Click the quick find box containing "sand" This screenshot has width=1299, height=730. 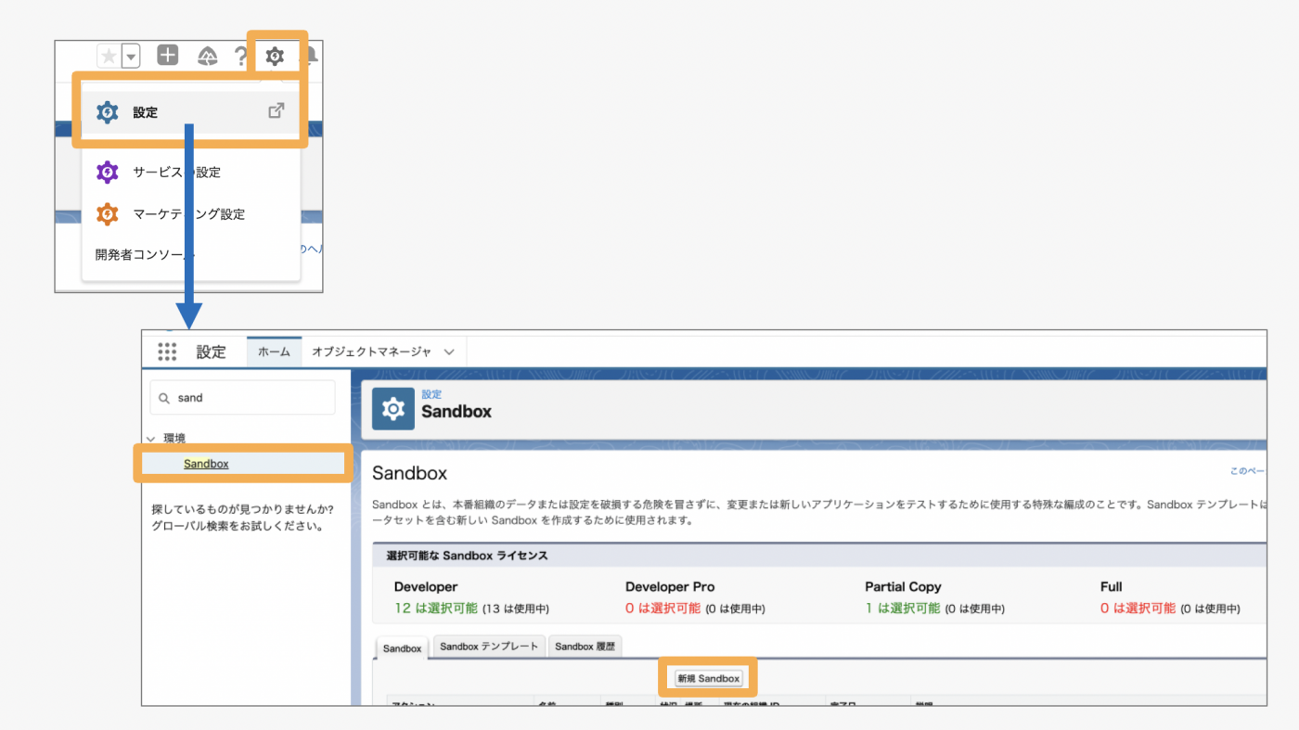(242, 397)
